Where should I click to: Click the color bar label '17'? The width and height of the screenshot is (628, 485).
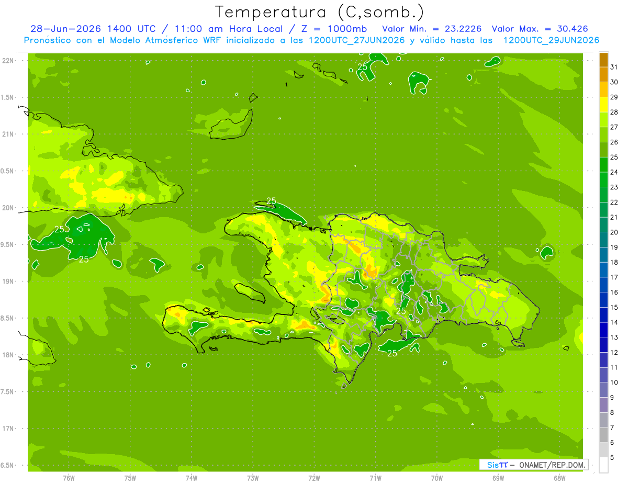(614, 277)
